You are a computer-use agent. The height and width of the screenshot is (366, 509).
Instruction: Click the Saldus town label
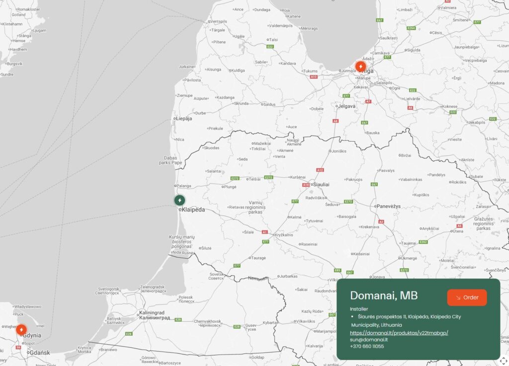(269, 104)
